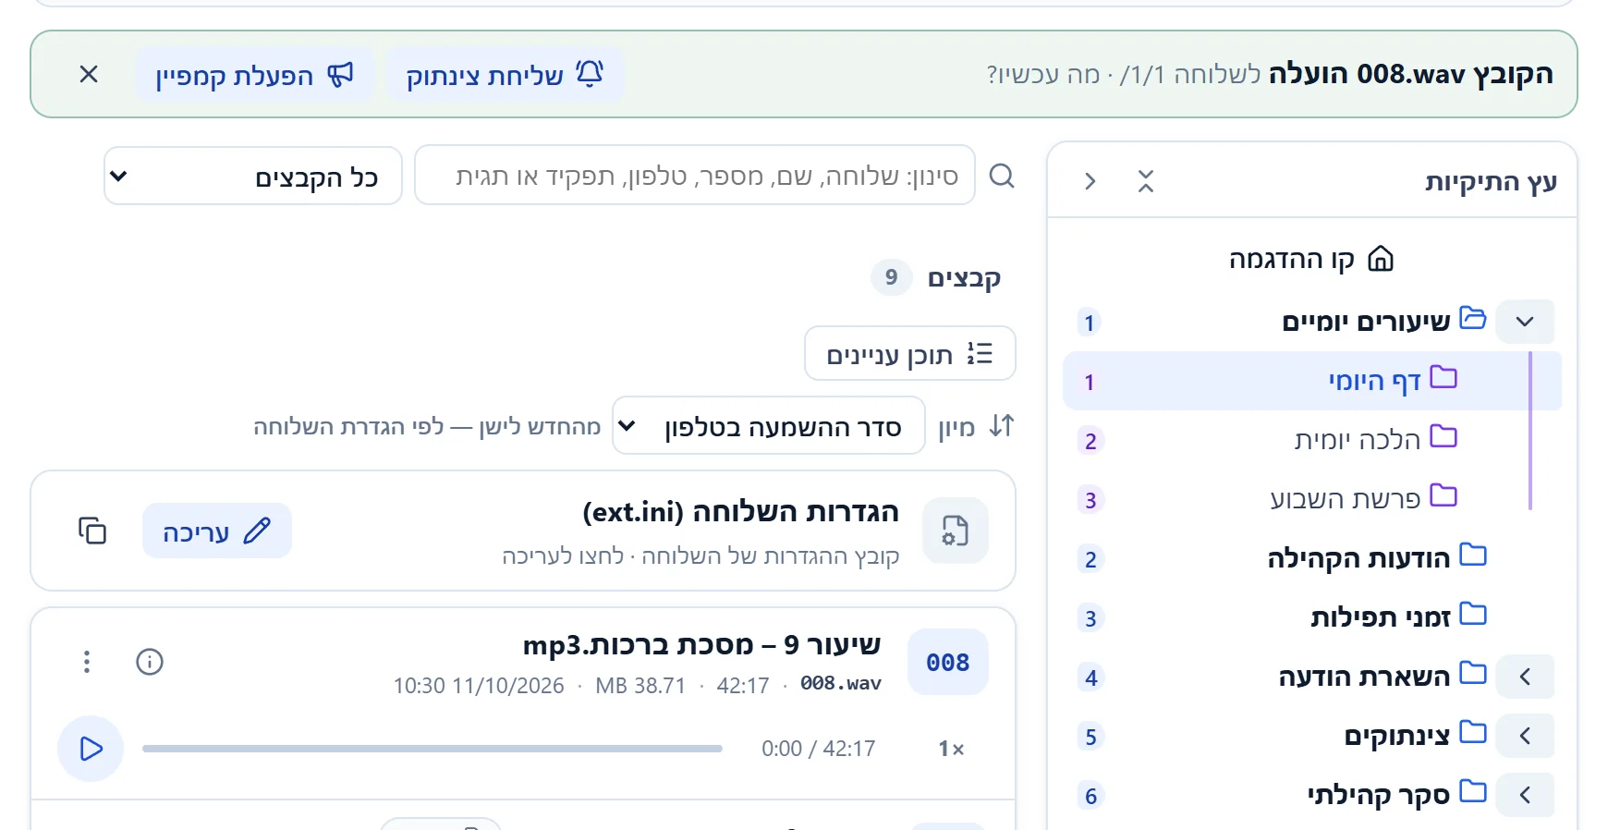Expand the 'צינתוקים' folder
1608x830 pixels.
[1525, 736]
